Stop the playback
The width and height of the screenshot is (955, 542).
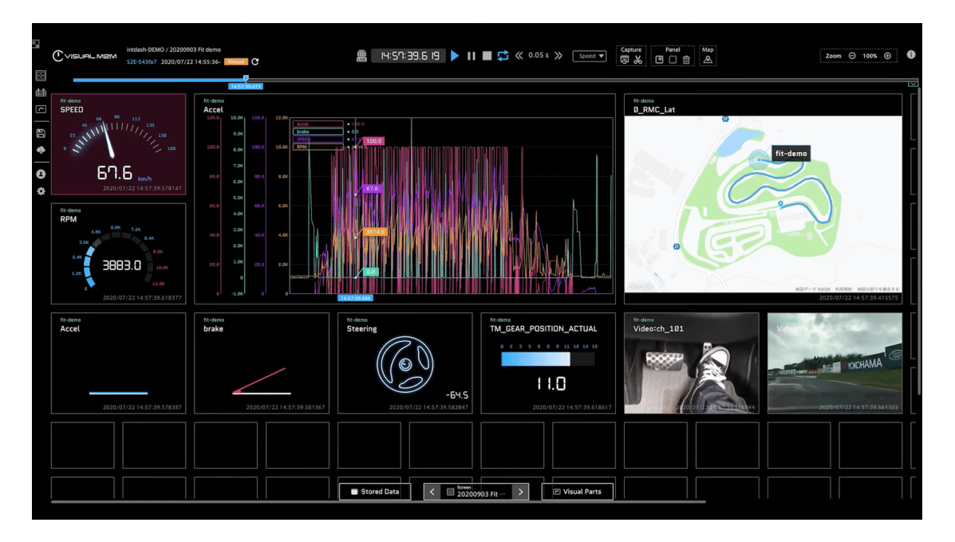pyautogui.click(x=487, y=56)
